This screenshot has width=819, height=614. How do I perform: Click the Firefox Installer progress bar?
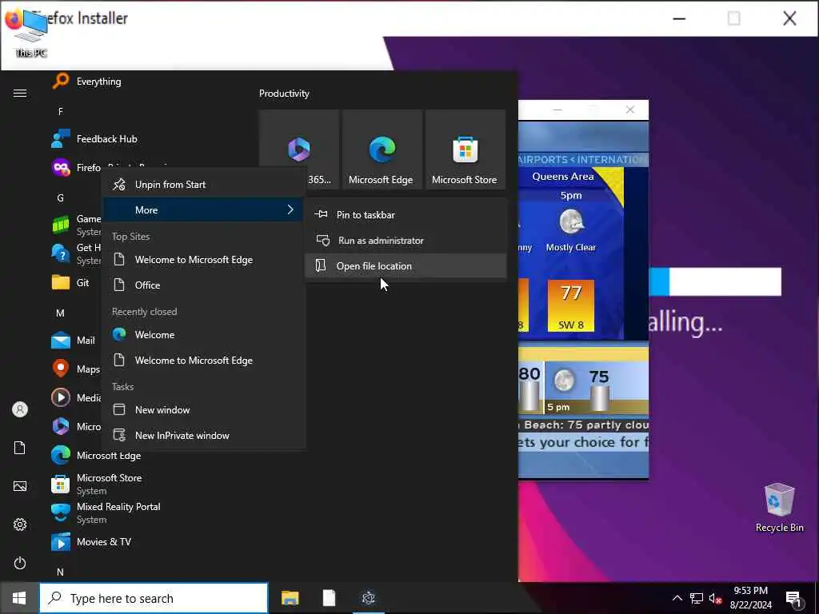(715, 281)
